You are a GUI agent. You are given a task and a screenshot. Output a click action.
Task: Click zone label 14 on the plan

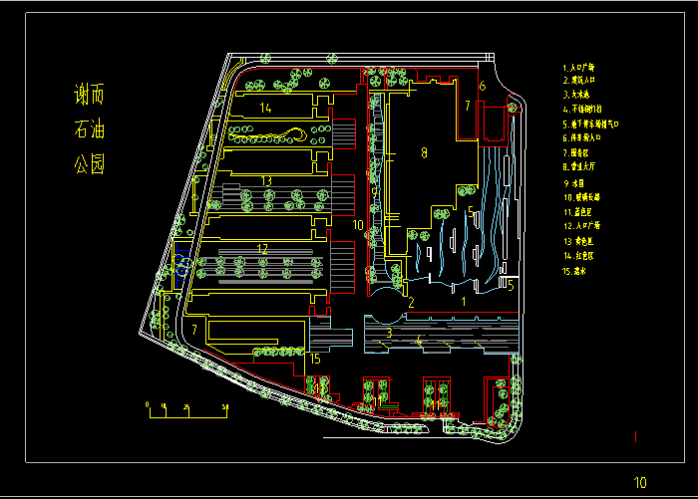tap(265, 107)
